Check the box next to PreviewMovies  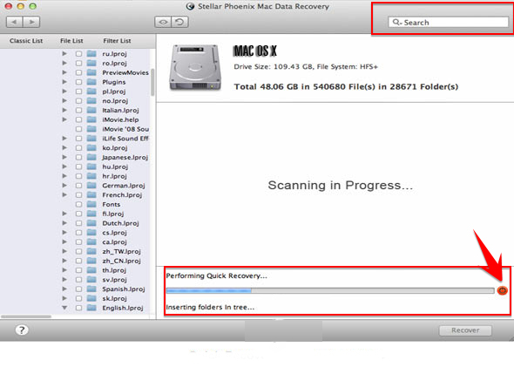click(x=78, y=72)
